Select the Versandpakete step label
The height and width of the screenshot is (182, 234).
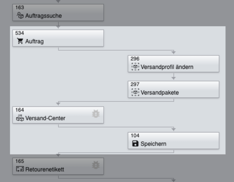[x=160, y=93]
